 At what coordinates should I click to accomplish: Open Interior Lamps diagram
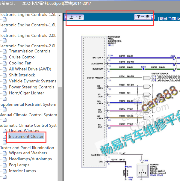coord(22,171)
